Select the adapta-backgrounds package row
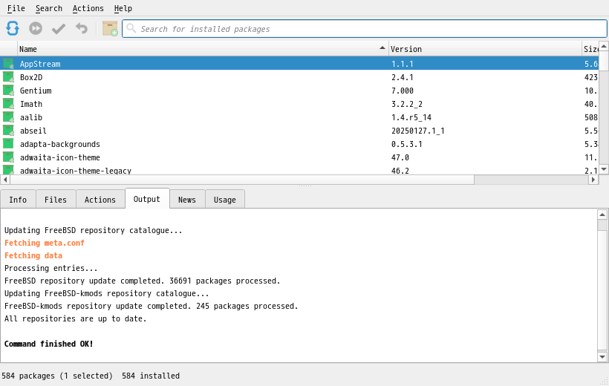Viewport: 609px width, 386px height. click(59, 144)
